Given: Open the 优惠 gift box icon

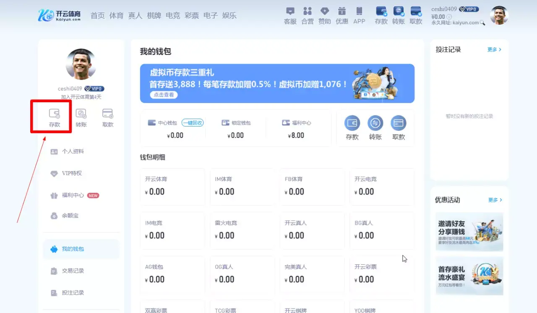Looking at the screenshot, I should (342, 11).
